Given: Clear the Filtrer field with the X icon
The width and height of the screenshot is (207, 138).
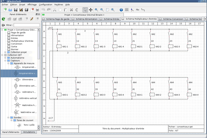Looking at the screenshot, I should point(3,25).
